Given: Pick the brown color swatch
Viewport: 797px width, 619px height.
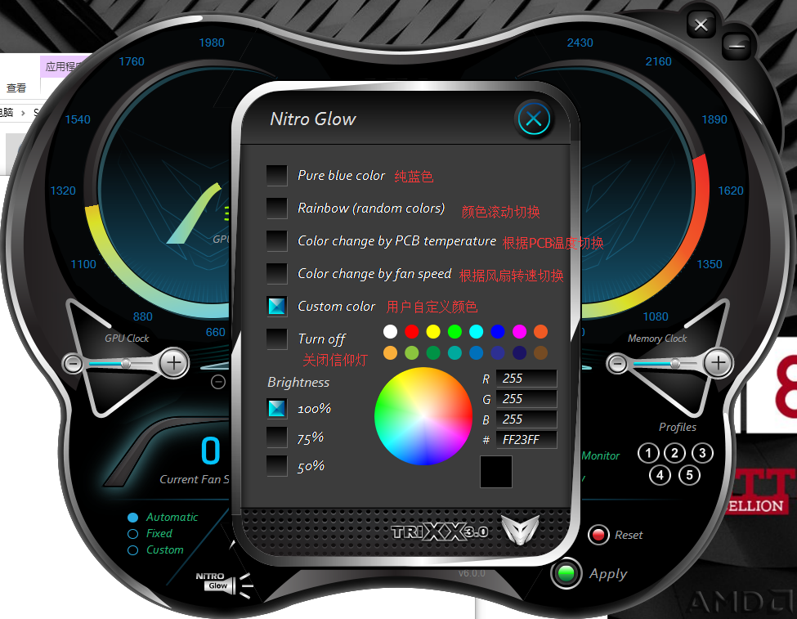Looking at the screenshot, I should tap(541, 353).
